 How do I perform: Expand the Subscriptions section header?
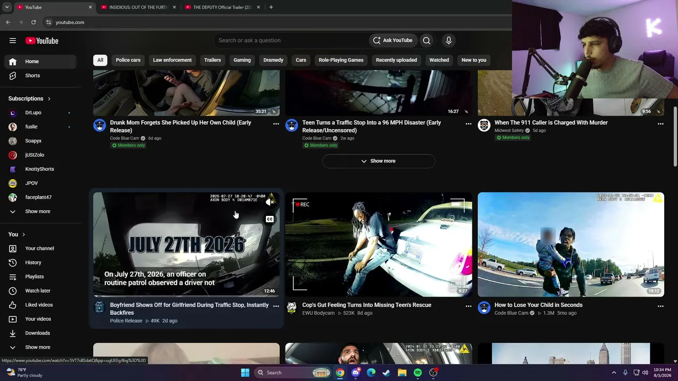pyautogui.click(x=30, y=98)
